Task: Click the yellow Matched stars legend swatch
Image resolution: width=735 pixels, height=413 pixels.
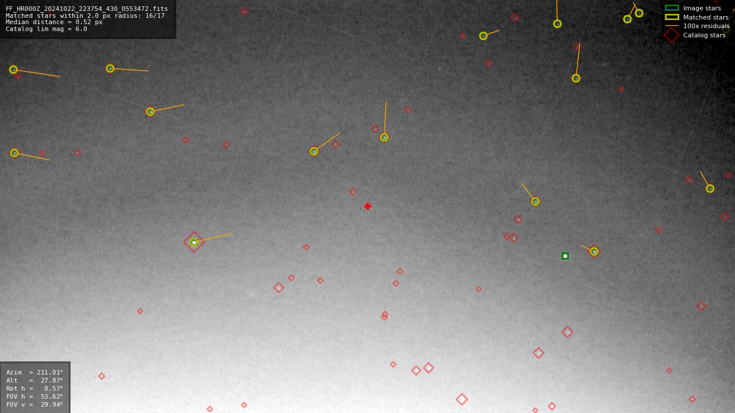Action: click(672, 17)
